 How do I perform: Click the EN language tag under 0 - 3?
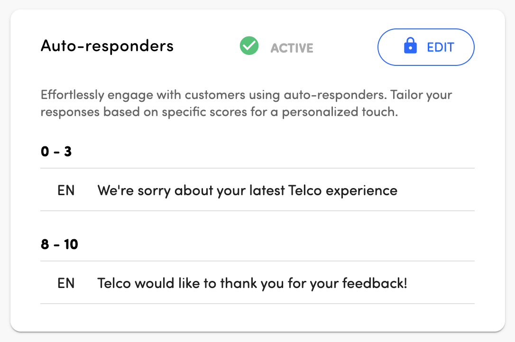pos(66,190)
